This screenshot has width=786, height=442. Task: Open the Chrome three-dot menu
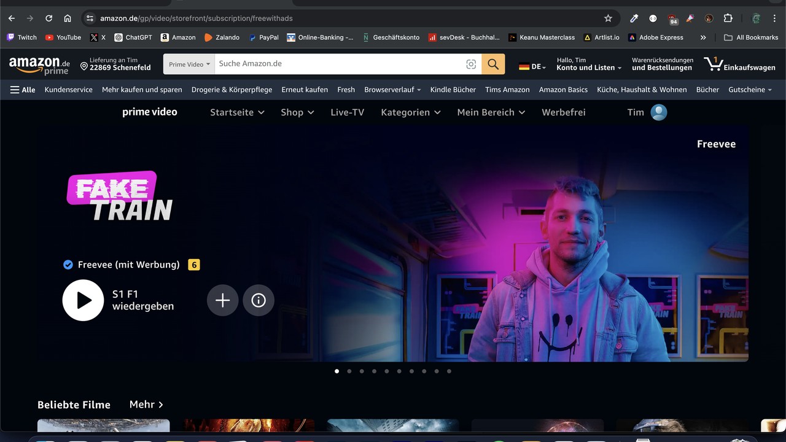pos(776,18)
